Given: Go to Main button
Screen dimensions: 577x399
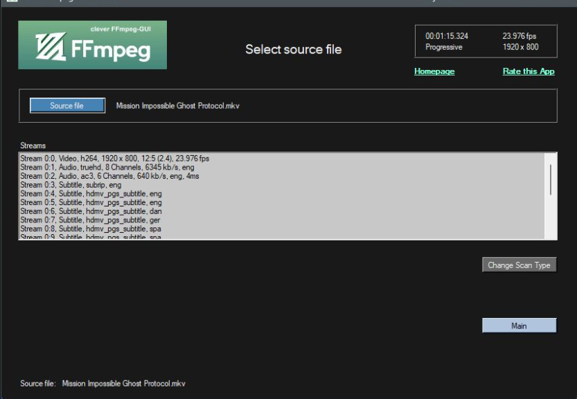Looking at the screenshot, I should coord(520,326).
